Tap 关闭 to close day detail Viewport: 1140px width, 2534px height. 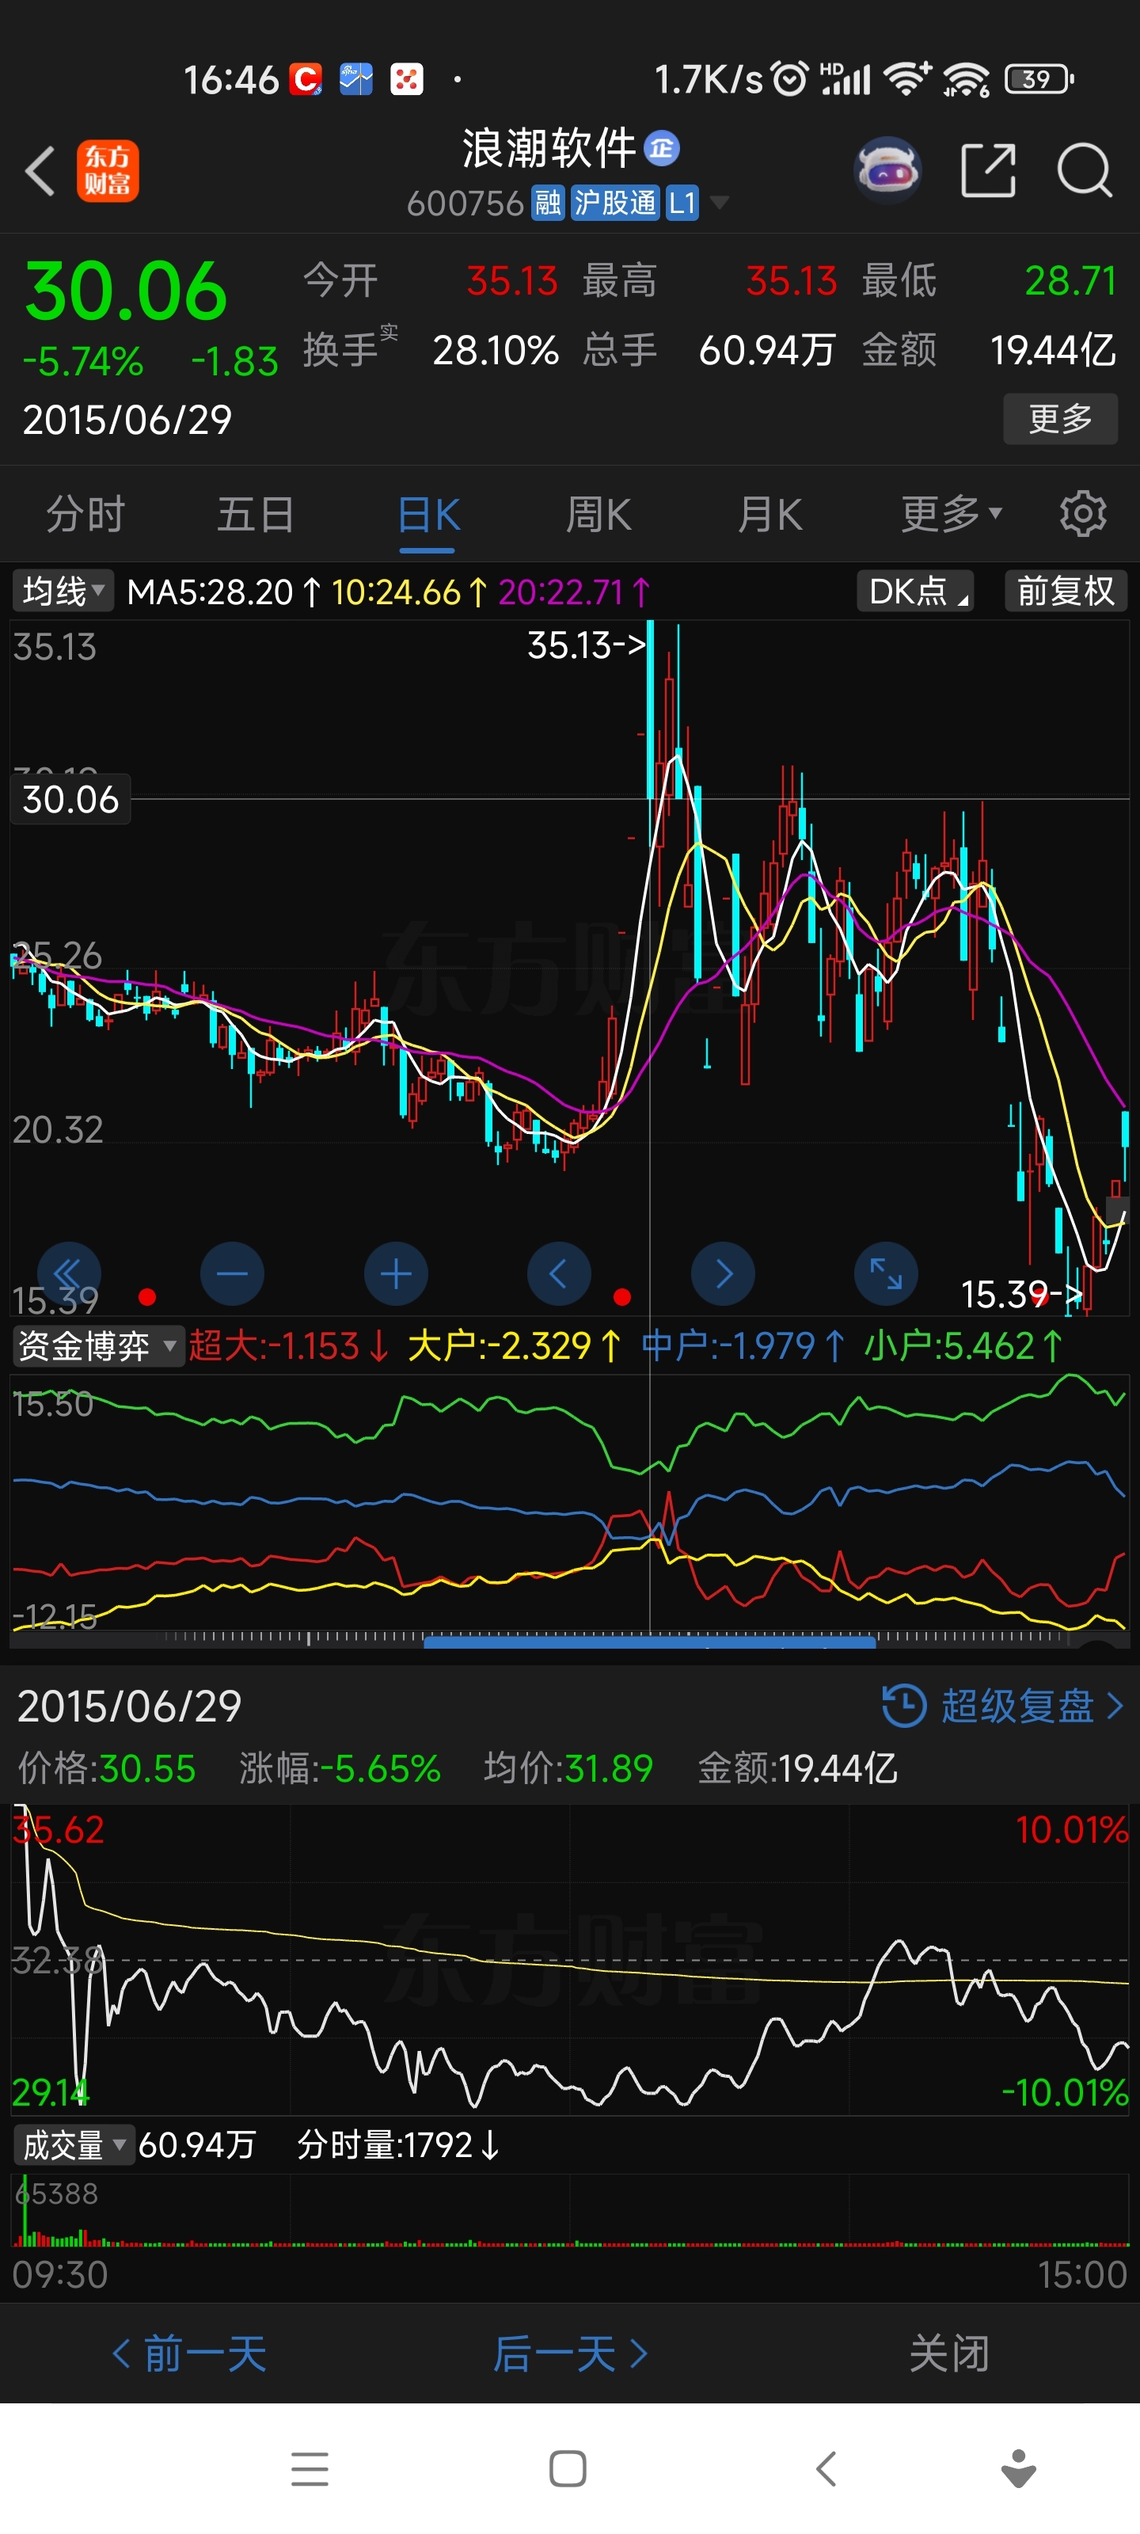pyautogui.click(x=949, y=2353)
